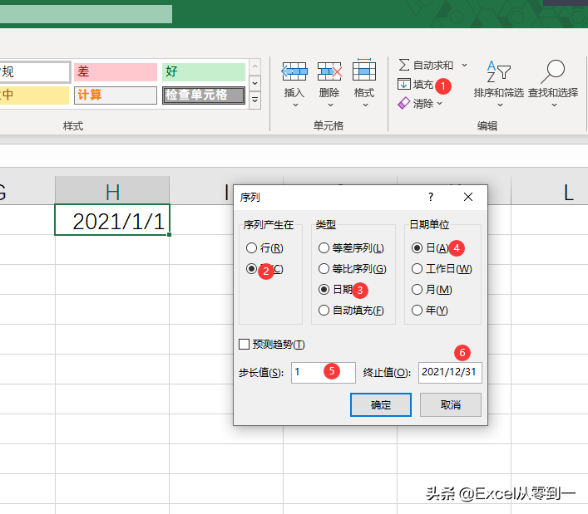The height and width of the screenshot is (514, 588).
Task: Select 工作日(W) date unit
Action: coord(417,269)
